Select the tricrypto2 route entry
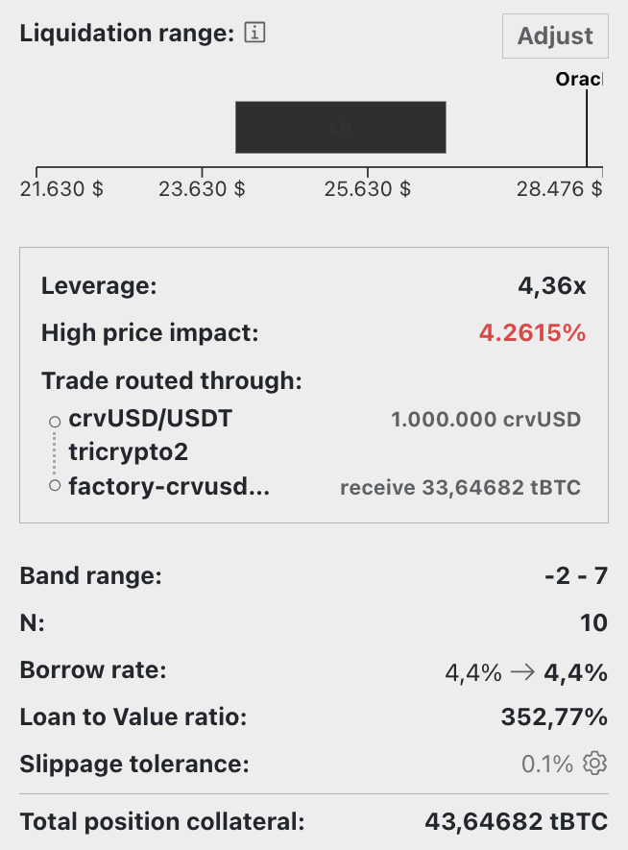 pos(128,452)
